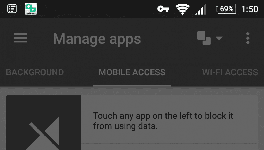Viewport: 264px width, 150px height.
Task: Click the divider line below the hint text
Action: 169,144
